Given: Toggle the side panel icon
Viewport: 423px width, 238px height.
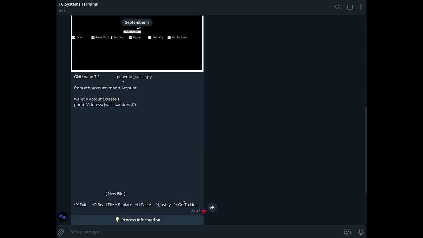Looking at the screenshot, I should pyautogui.click(x=350, y=7).
